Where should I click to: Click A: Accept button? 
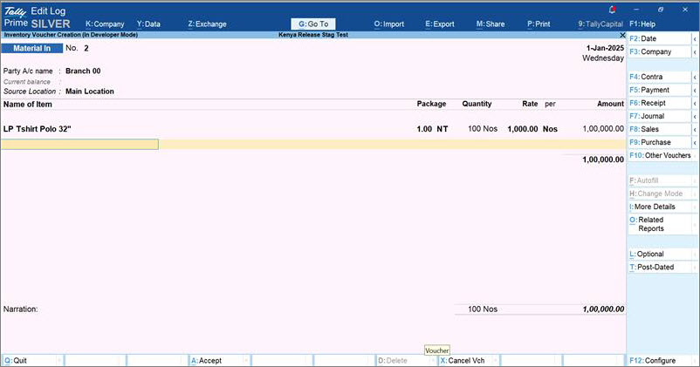point(219,361)
